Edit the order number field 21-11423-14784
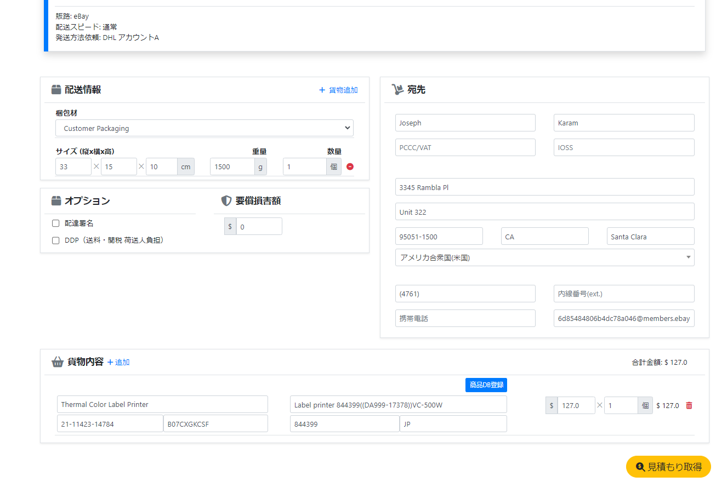This screenshot has height=482, width=716. tap(110, 423)
